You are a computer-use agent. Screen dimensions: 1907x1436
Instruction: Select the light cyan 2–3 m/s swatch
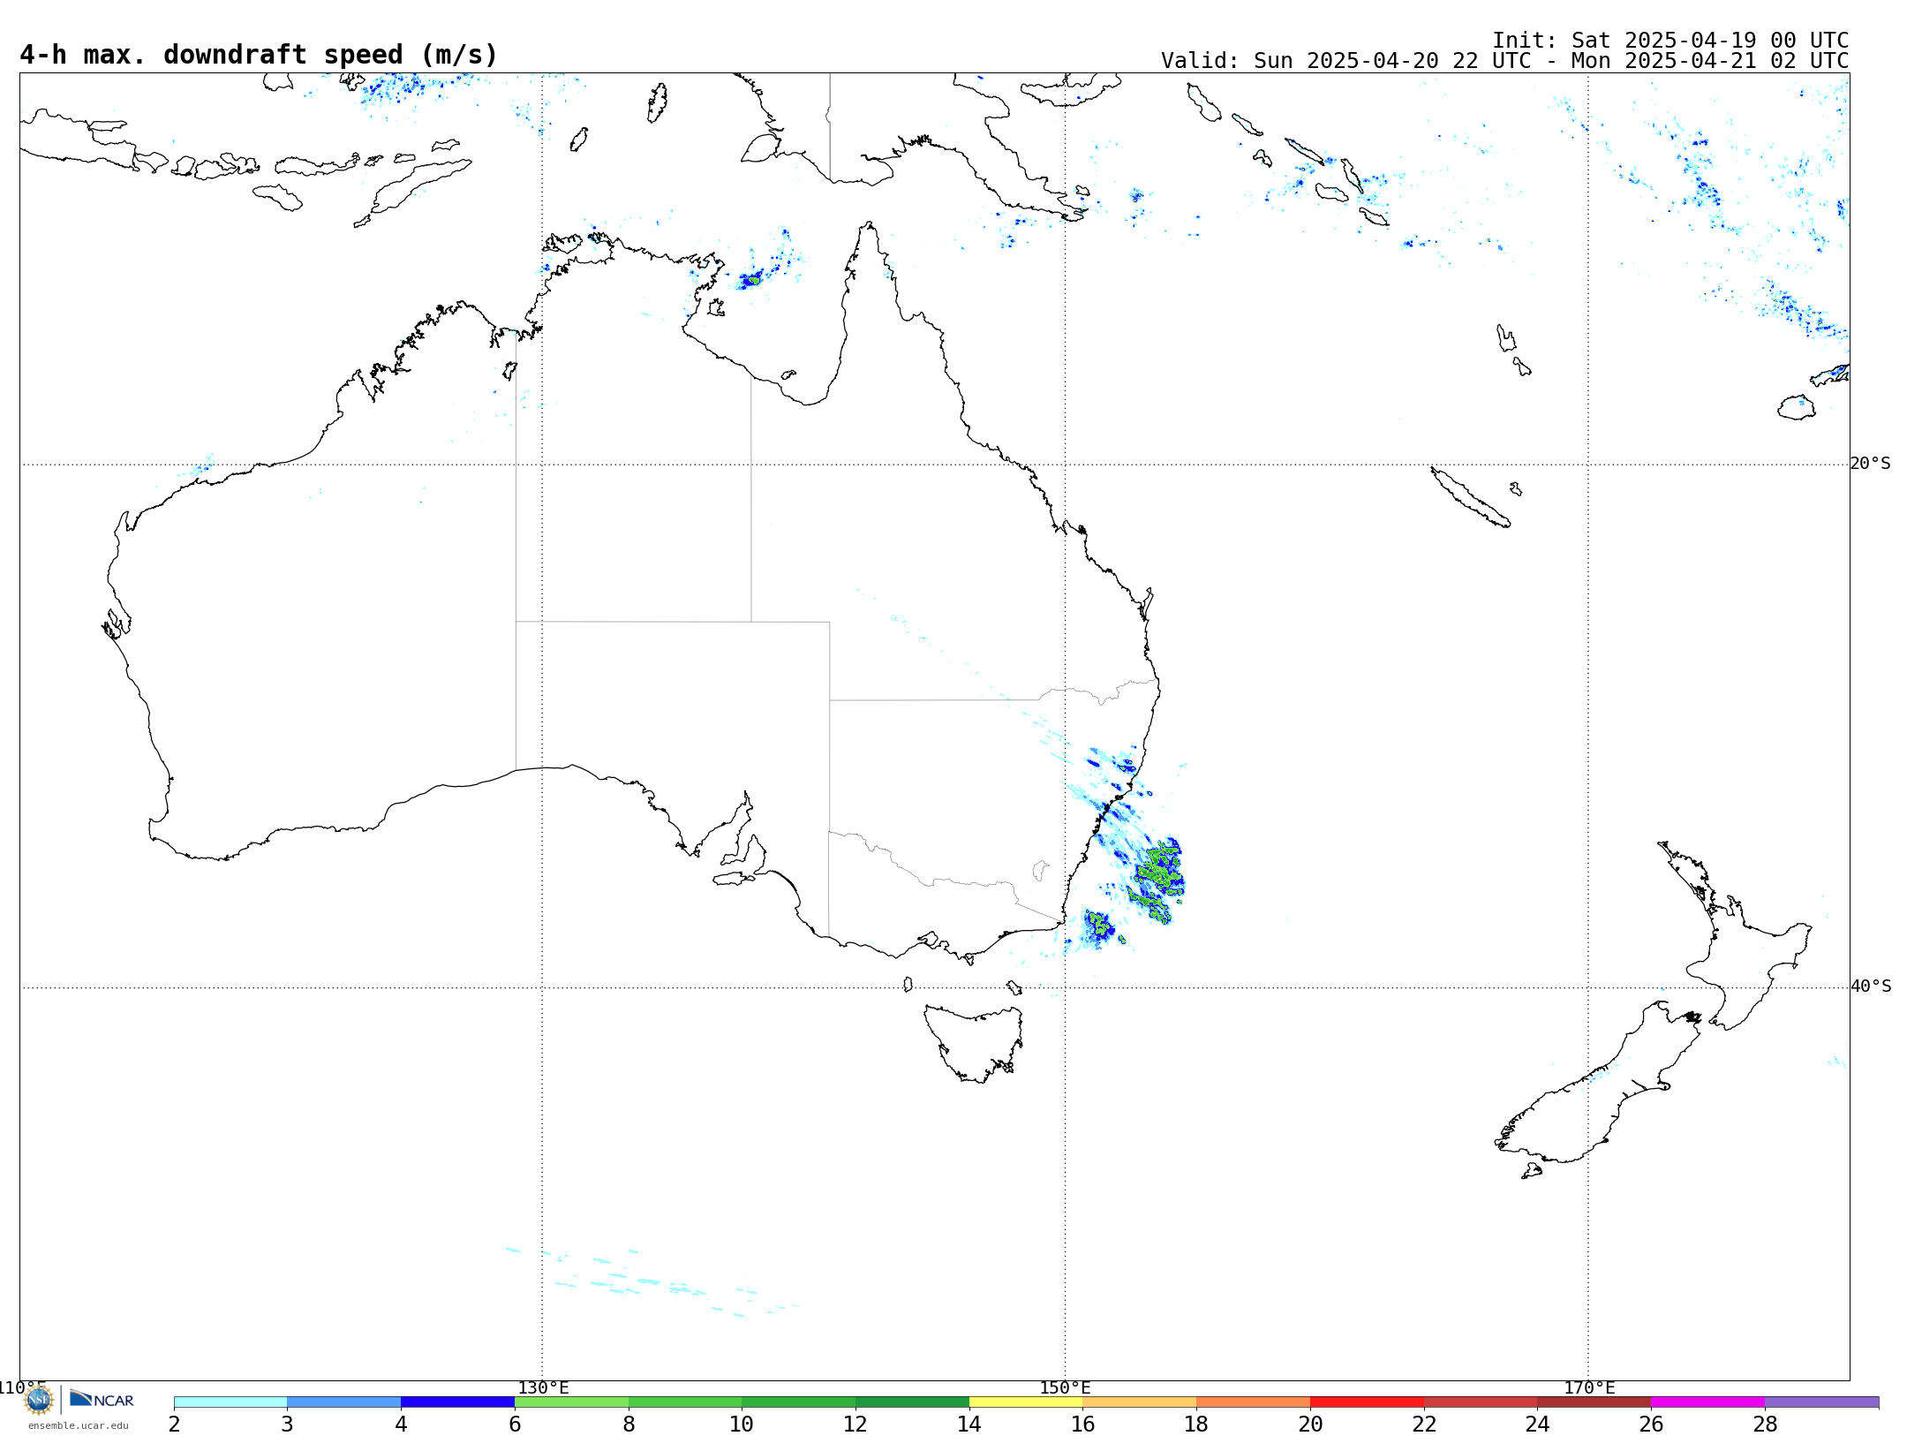tap(230, 1402)
